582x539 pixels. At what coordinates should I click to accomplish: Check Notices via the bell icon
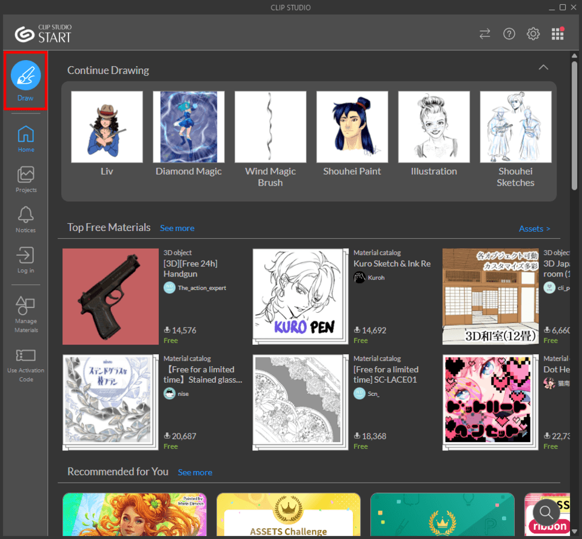pos(25,218)
